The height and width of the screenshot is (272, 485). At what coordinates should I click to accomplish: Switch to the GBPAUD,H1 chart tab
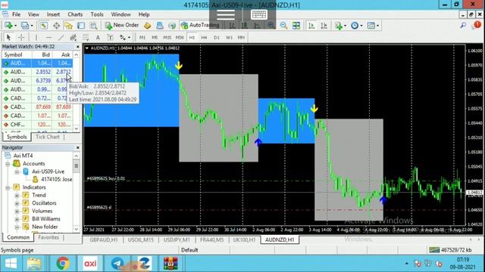click(103, 240)
